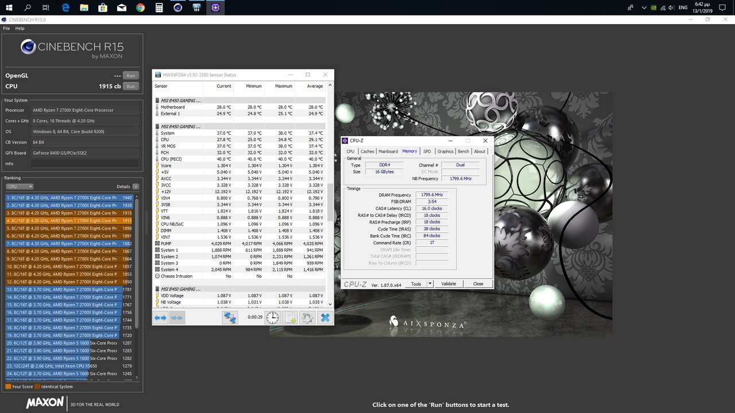The height and width of the screenshot is (413, 735).
Task: Switch to CPU tab in CPU-Z
Action: [350, 151]
